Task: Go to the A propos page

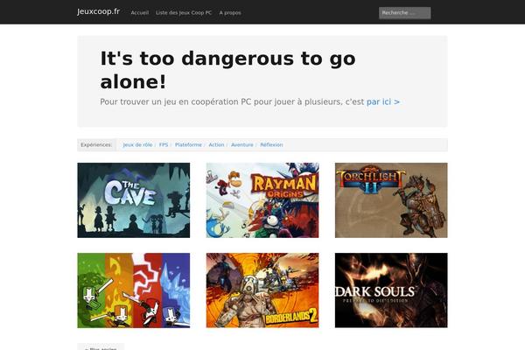Action: coord(230,13)
